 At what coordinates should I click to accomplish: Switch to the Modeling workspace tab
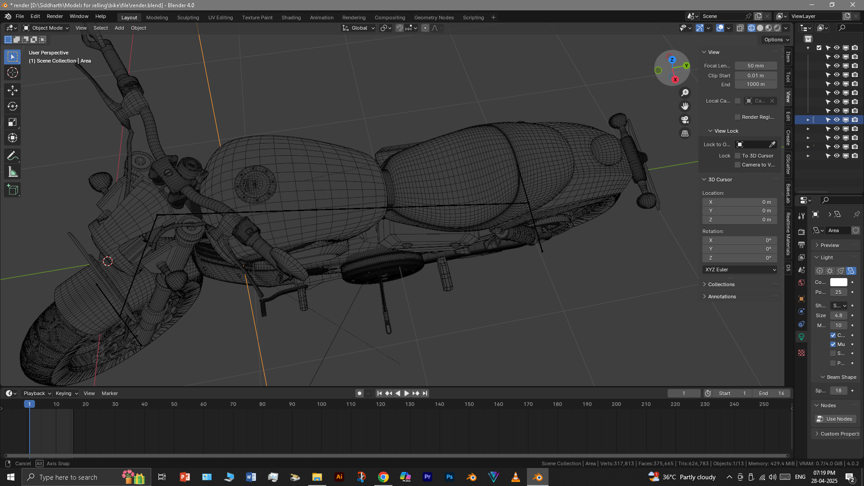click(x=157, y=18)
